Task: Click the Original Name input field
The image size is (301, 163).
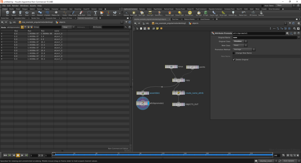Action: [265, 38]
